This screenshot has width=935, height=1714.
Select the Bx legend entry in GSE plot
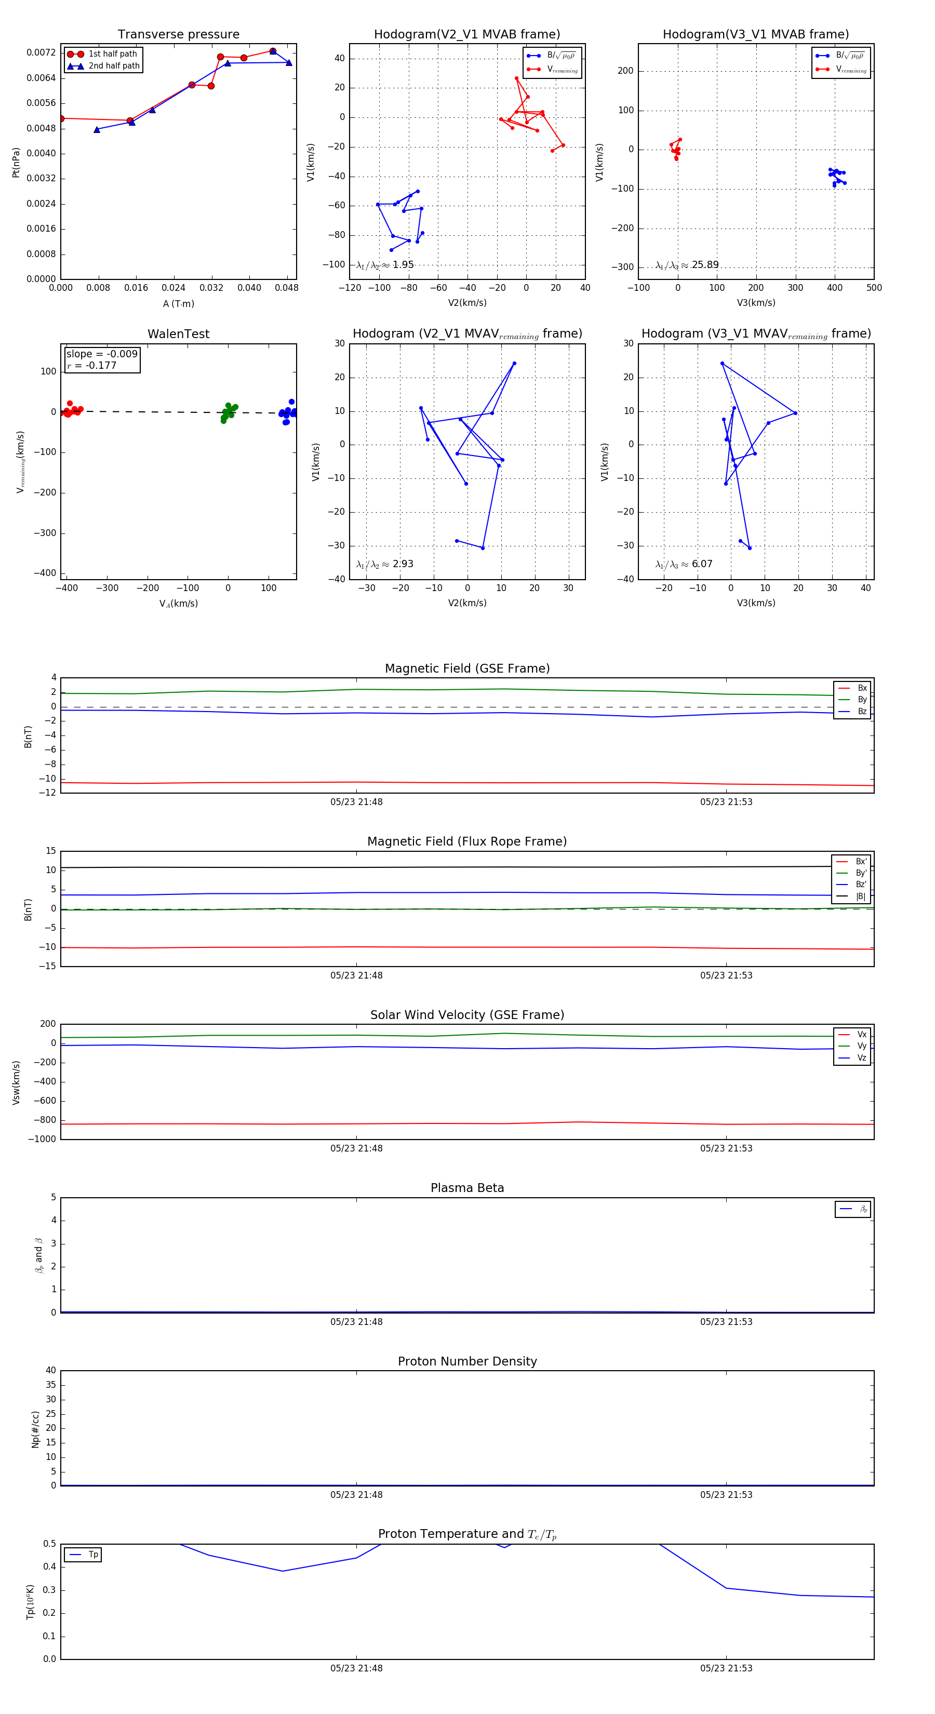pyautogui.click(x=852, y=688)
